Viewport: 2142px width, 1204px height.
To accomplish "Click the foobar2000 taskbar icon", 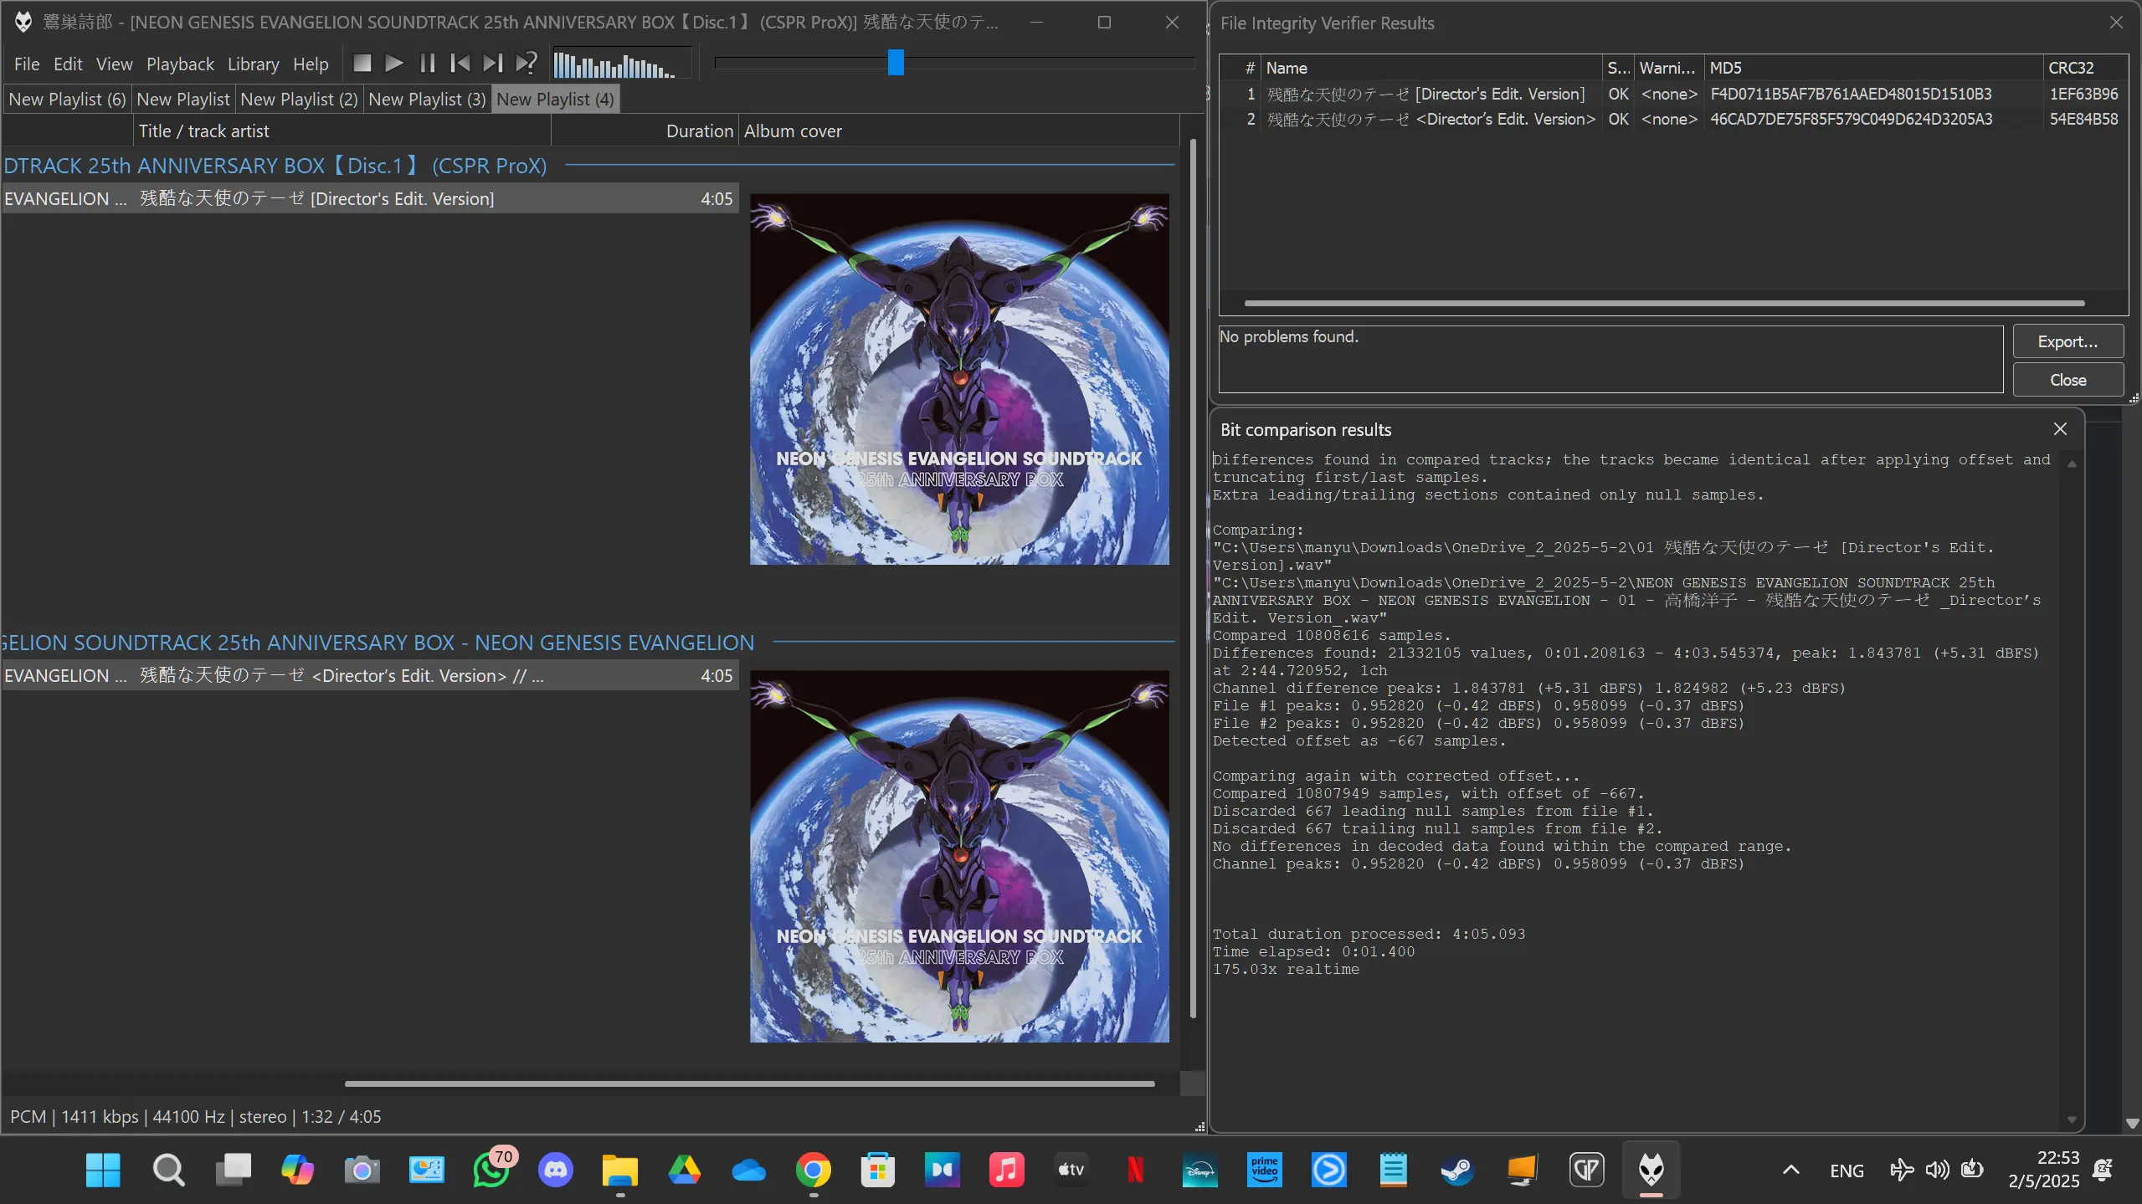I will click(x=1651, y=1170).
